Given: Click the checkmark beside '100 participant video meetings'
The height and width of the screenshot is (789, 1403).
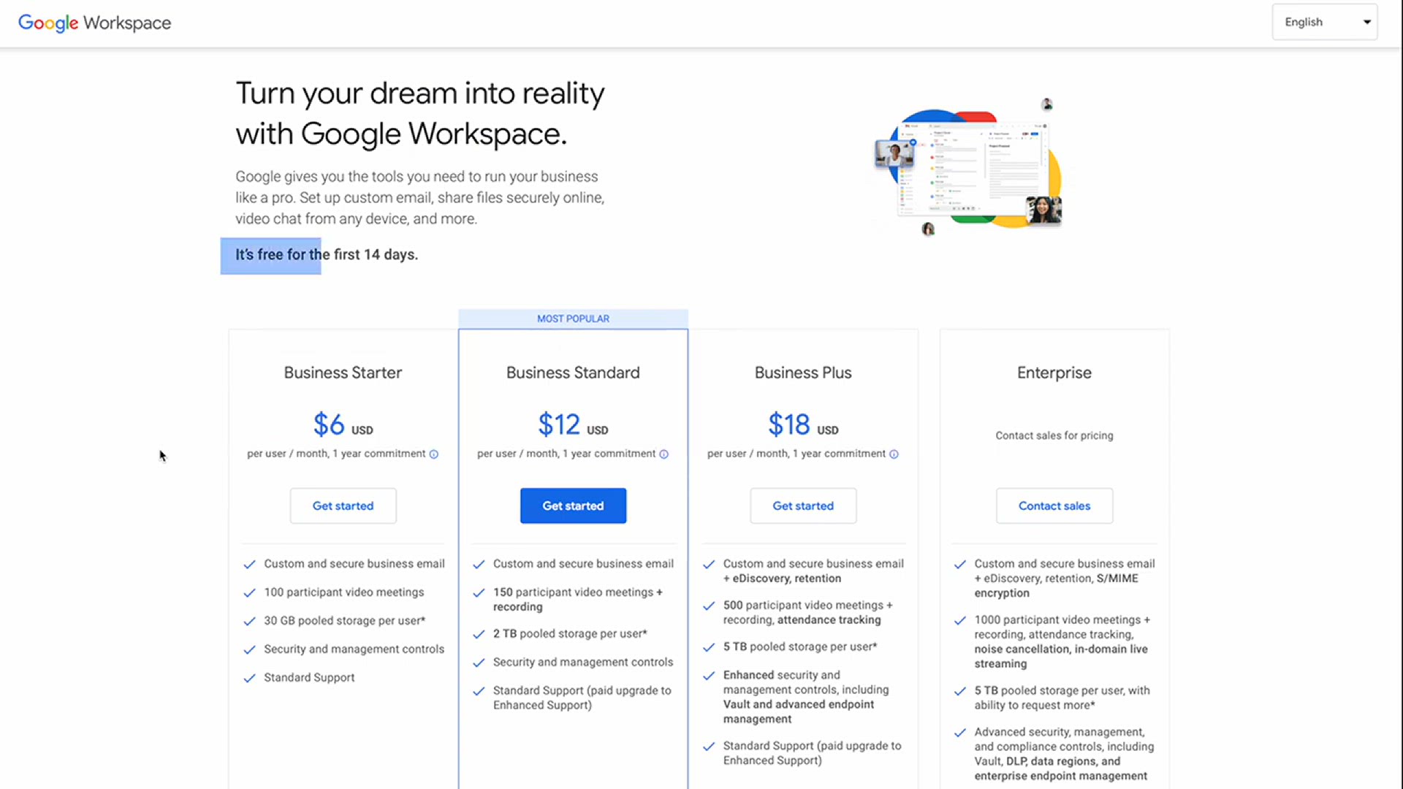Looking at the screenshot, I should click(249, 592).
